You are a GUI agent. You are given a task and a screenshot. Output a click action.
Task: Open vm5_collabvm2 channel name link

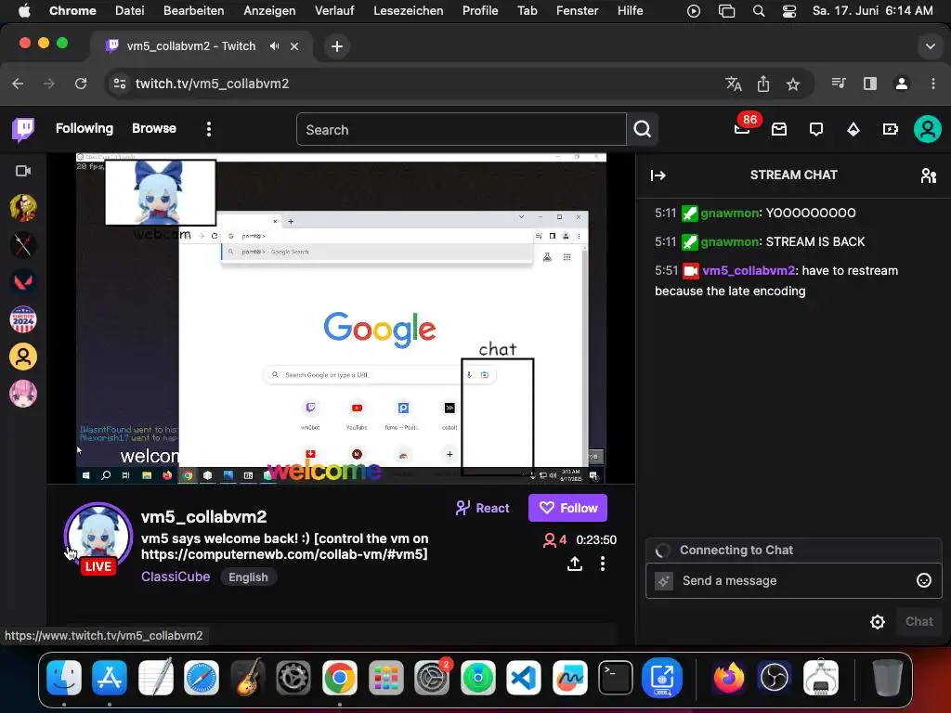point(203,516)
